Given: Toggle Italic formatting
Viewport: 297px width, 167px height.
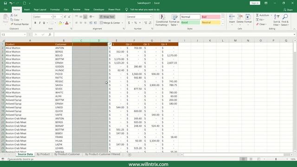Looking at the screenshot, I should click(x=39, y=23).
